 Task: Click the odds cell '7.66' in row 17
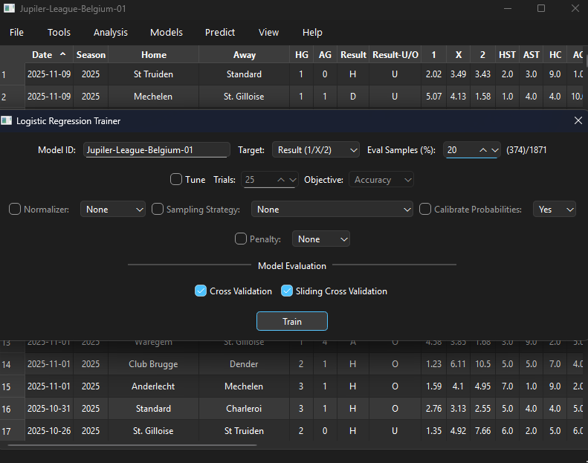pos(482,431)
